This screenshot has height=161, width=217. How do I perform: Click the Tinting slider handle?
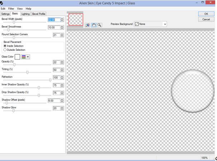(x=27, y=72)
